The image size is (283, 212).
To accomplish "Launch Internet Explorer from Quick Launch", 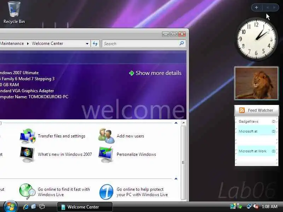I will (x=26, y=207).
